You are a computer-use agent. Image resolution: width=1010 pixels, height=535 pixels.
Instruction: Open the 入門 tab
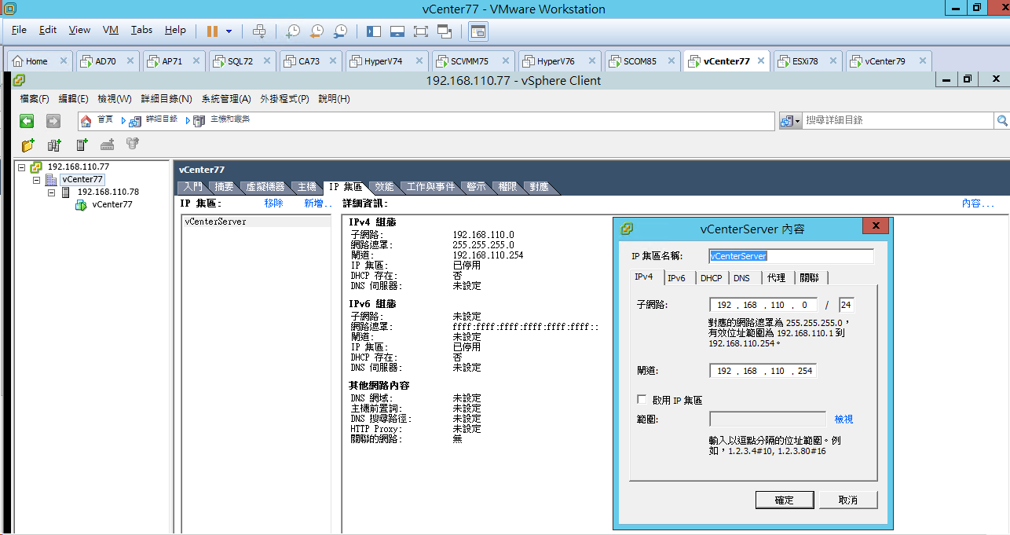pyautogui.click(x=192, y=187)
